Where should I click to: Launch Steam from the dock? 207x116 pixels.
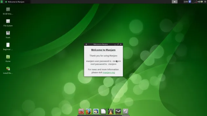coord(118,111)
